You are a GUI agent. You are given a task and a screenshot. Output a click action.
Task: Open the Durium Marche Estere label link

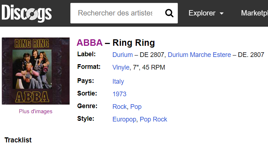tap(199, 55)
